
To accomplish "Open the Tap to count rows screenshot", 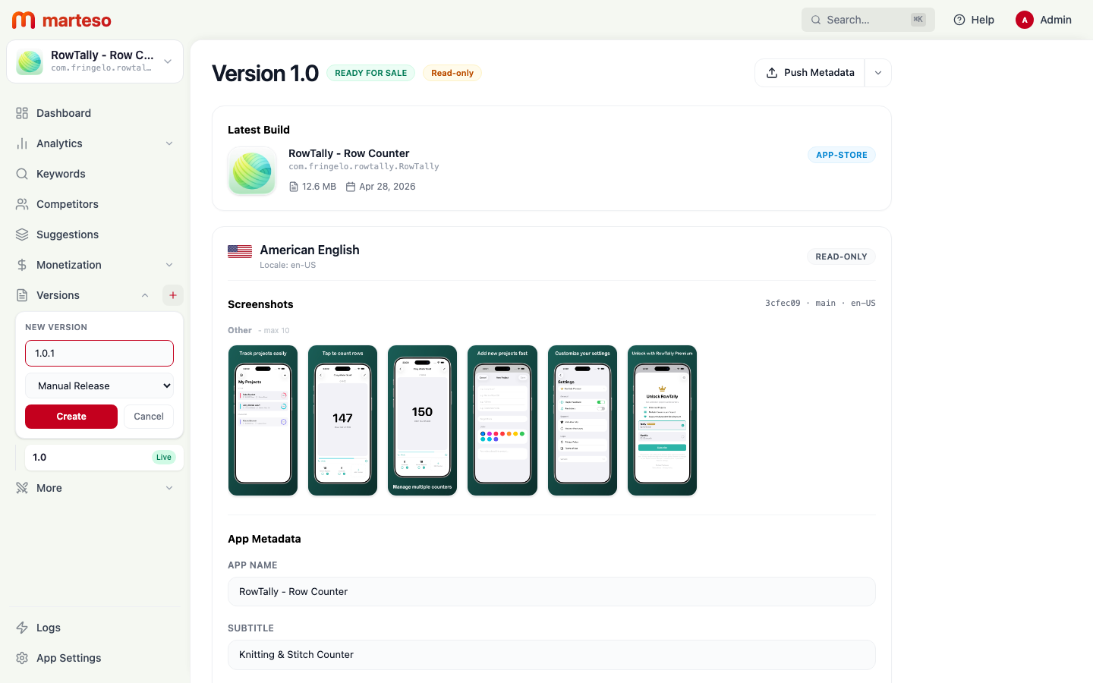I will pyautogui.click(x=343, y=420).
